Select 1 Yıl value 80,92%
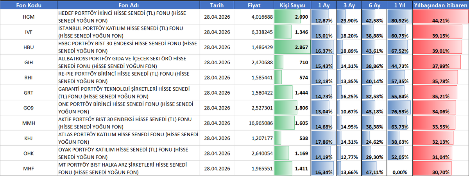Screen dimensions: 469x176 tap(399, 17)
